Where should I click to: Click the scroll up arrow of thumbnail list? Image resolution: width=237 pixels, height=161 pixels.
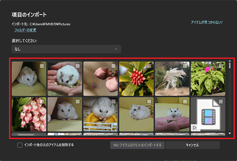(x=230, y=61)
